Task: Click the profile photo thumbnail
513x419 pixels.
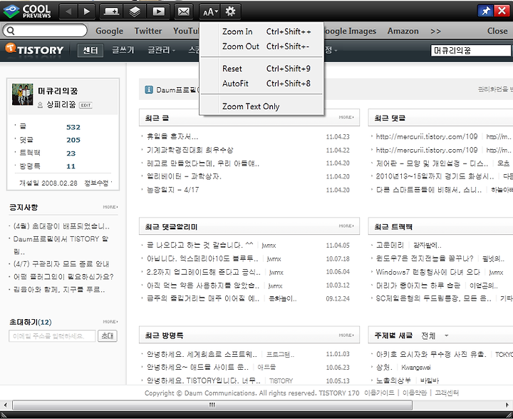Action: coord(23,94)
